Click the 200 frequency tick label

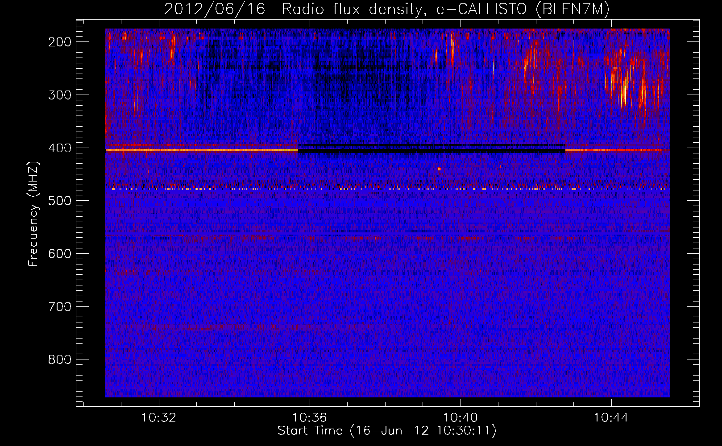(60, 42)
